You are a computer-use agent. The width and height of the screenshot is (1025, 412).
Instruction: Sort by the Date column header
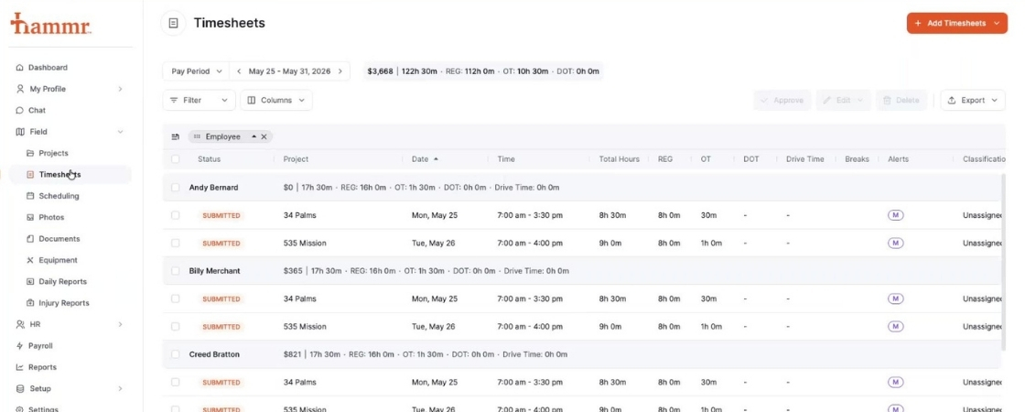click(425, 159)
